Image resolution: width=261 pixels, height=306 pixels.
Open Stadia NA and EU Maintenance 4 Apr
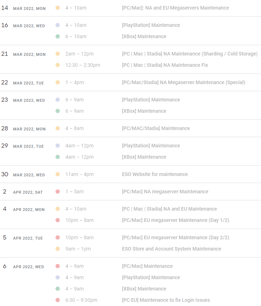click(169, 209)
